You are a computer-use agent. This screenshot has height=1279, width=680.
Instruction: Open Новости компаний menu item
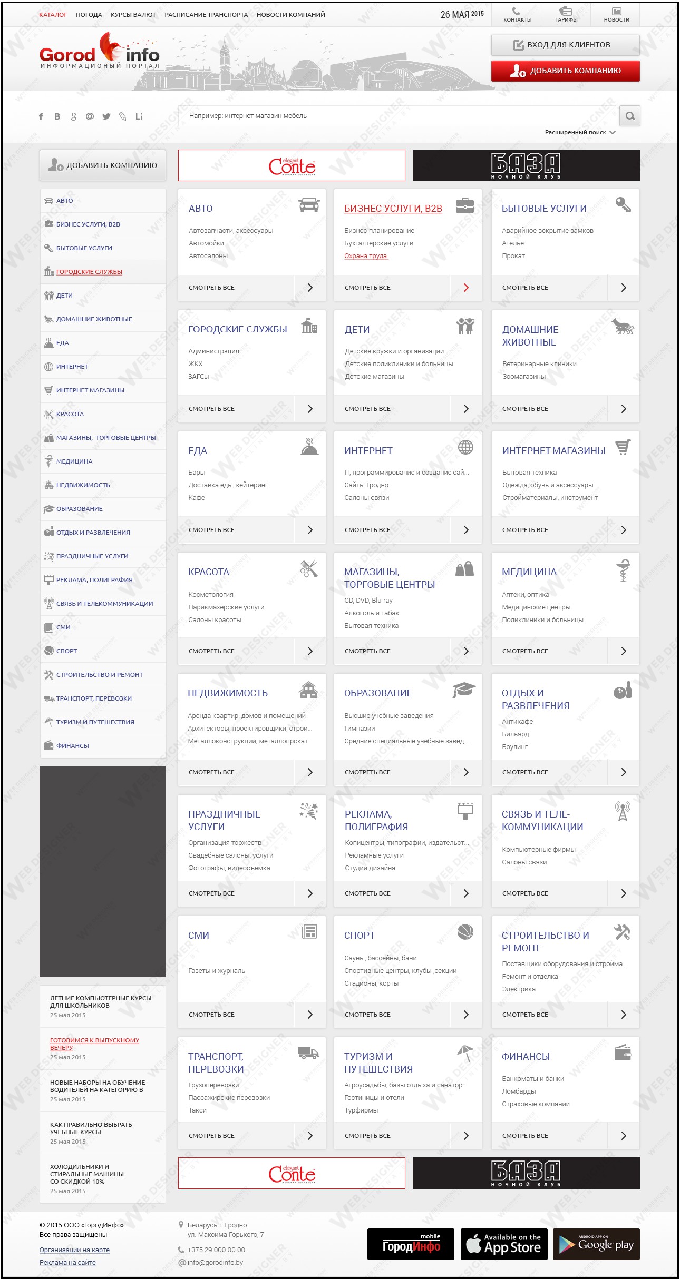point(291,15)
